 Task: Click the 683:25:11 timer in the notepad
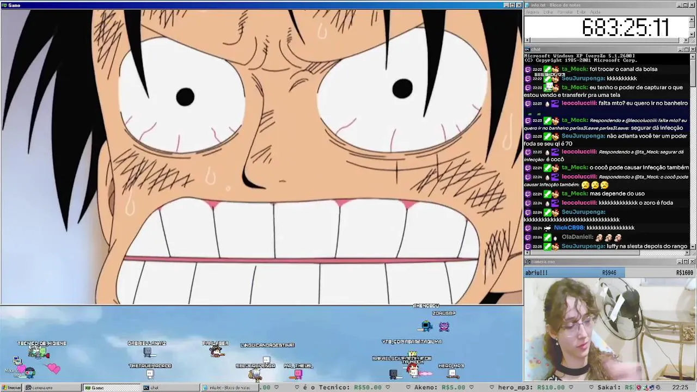(x=625, y=27)
